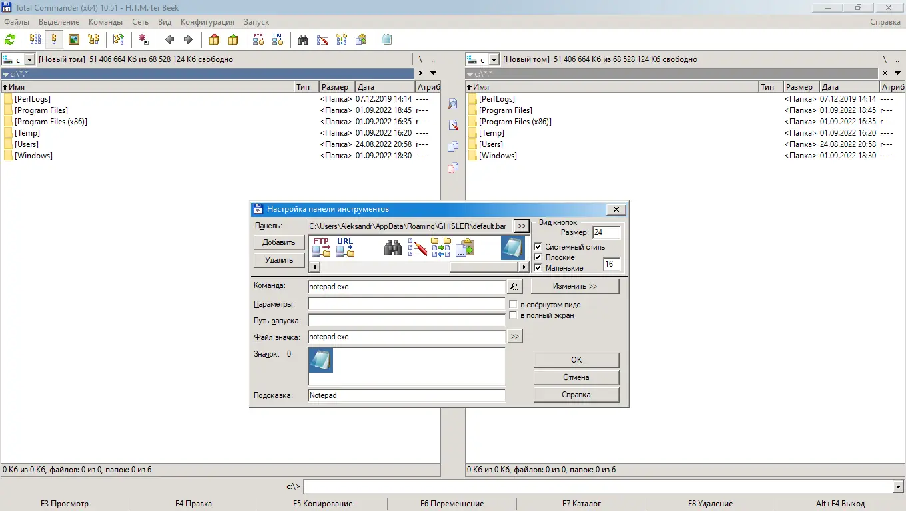Screen dimensions: 906x511
Task: Click the Команда input field
Action: pyautogui.click(x=406, y=287)
